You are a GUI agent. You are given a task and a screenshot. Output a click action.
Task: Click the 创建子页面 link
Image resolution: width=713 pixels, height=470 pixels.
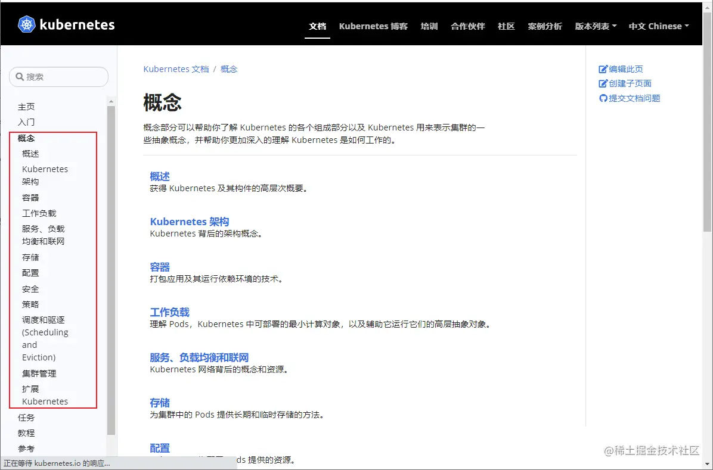tap(630, 83)
